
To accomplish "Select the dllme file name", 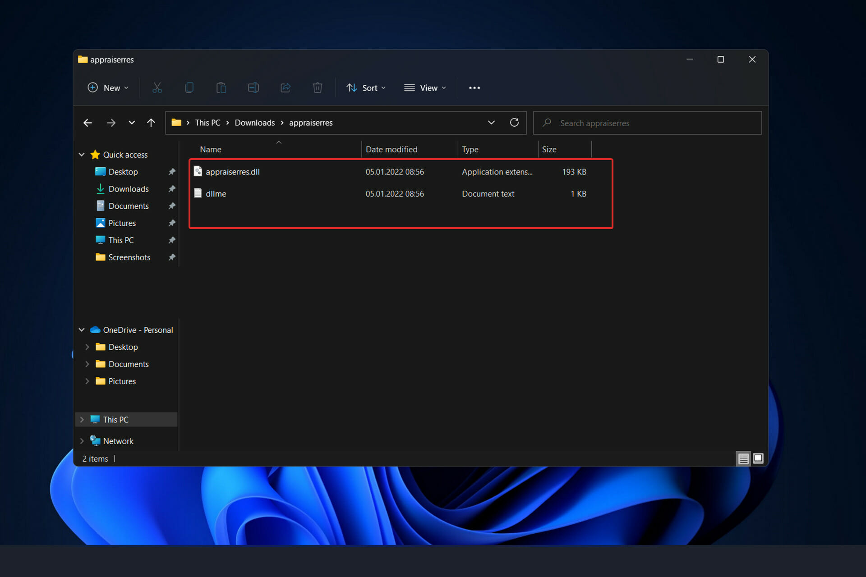I will tap(216, 194).
